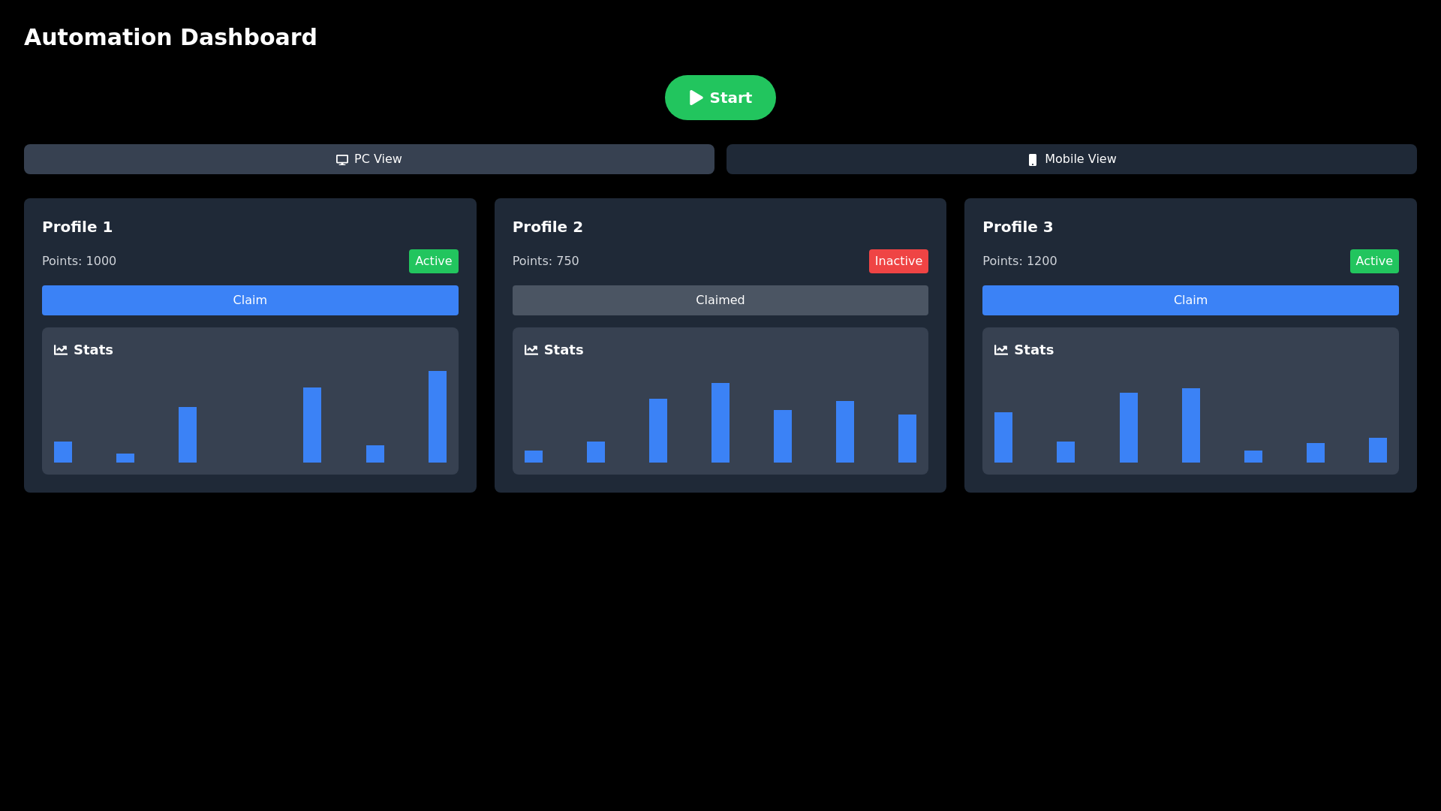The height and width of the screenshot is (811, 1441).
Task: Toggle the Active badge on Profile 3
Action: [1374, 261]
